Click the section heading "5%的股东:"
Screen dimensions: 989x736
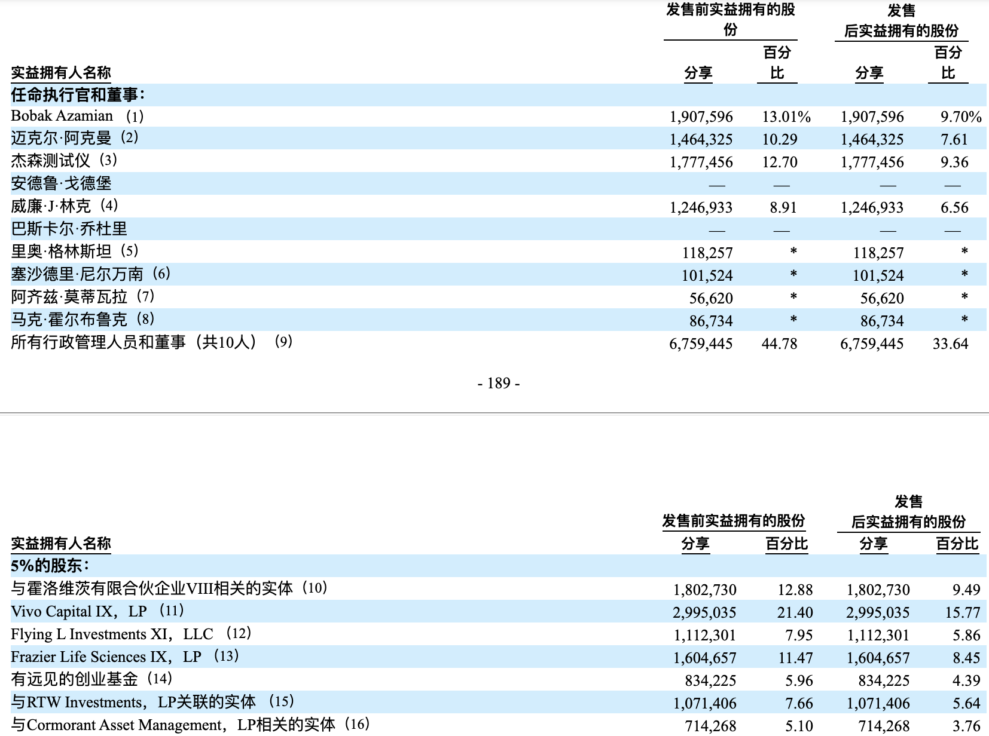50,565
